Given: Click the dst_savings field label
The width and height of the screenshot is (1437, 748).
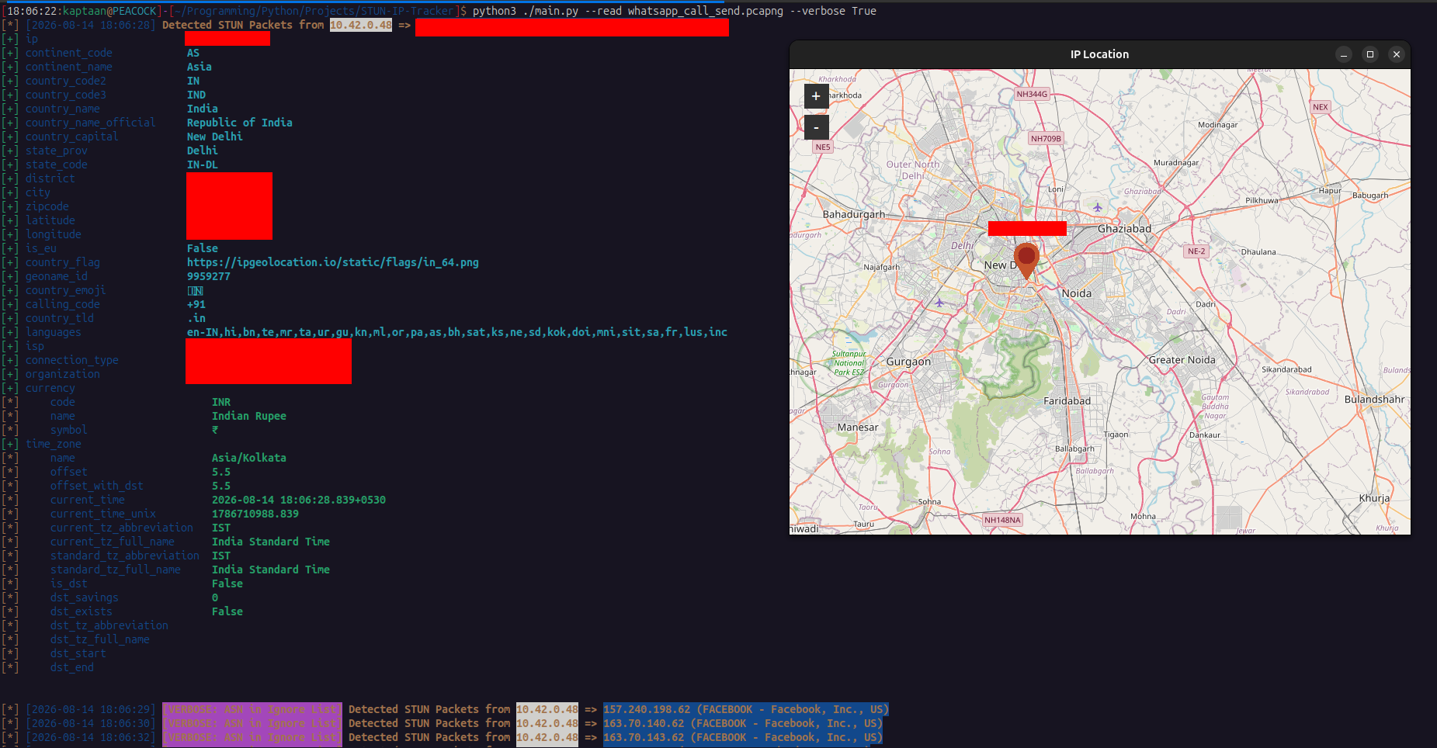Looking at the screenshot, I should tap(84, 597).
